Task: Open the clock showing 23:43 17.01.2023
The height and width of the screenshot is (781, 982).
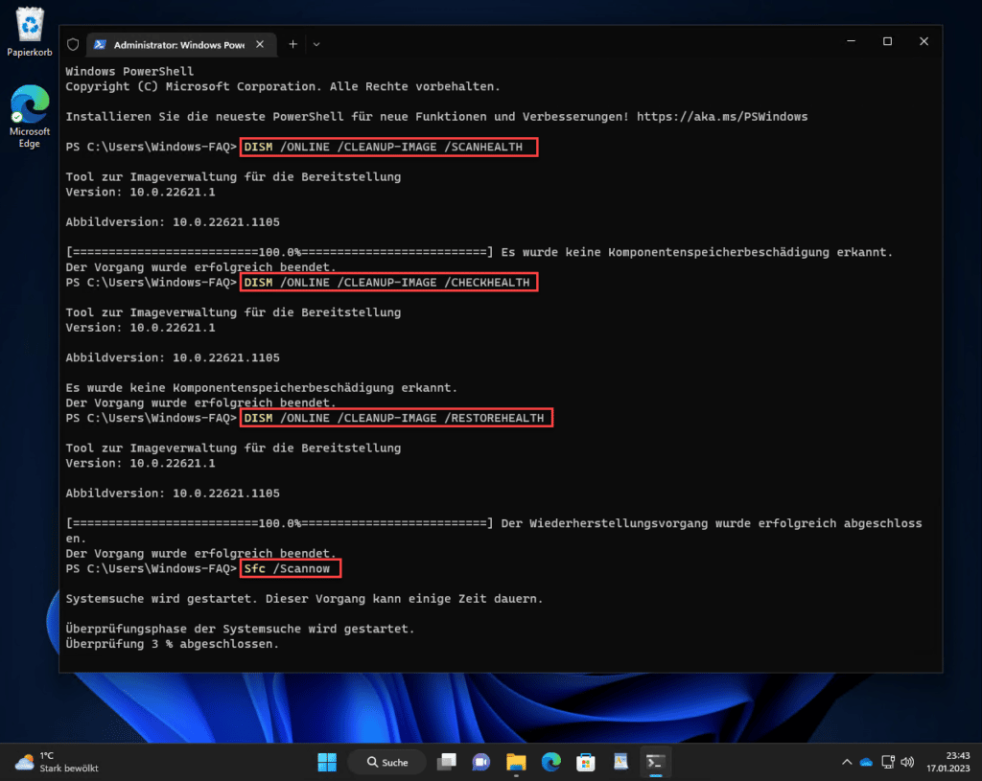Action: pyautogui.click(x=948, y=762)
